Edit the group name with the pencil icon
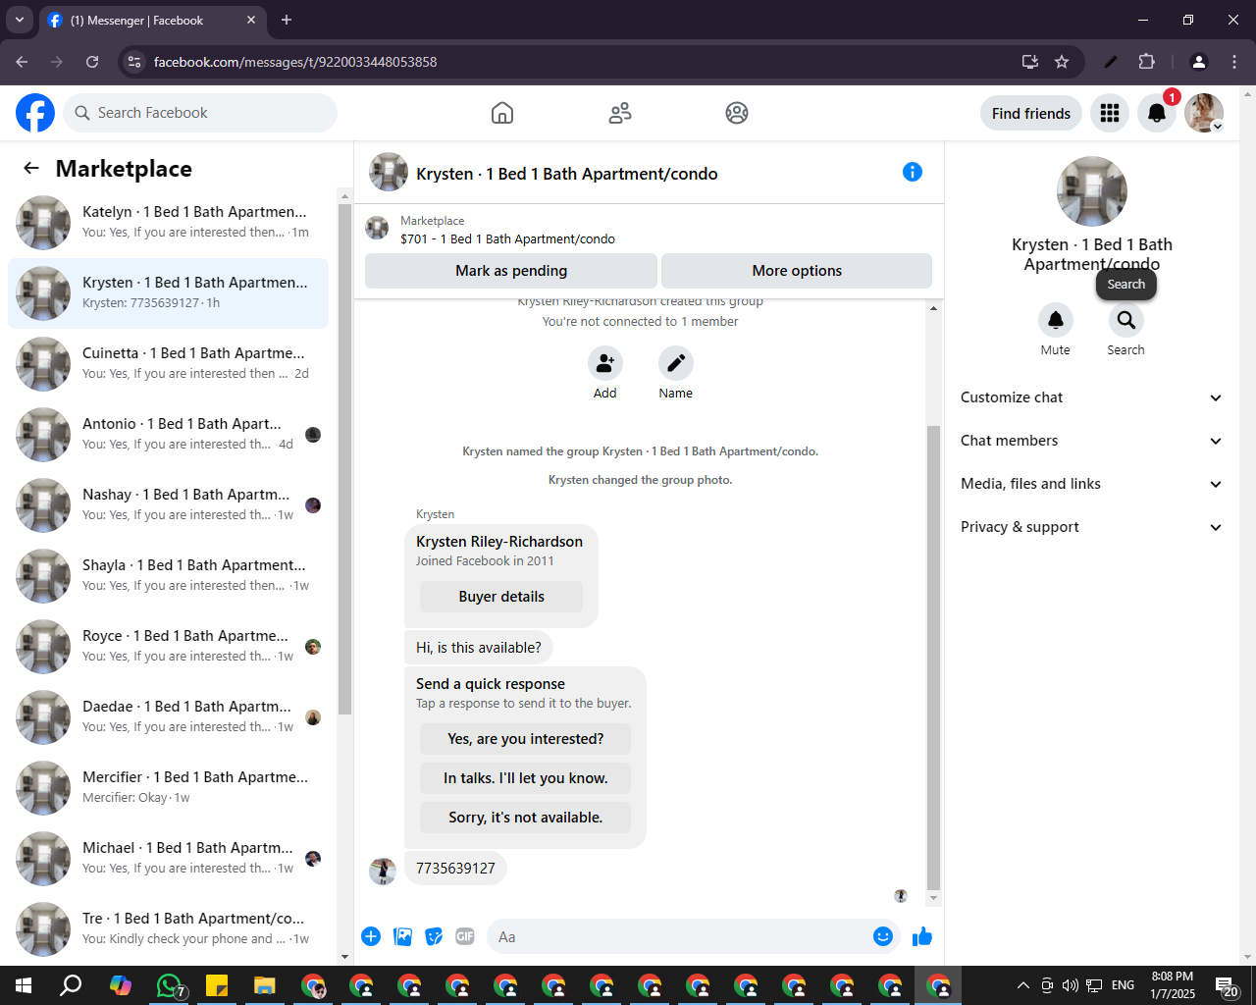The image size is (1256, 1005). (676, 363)
